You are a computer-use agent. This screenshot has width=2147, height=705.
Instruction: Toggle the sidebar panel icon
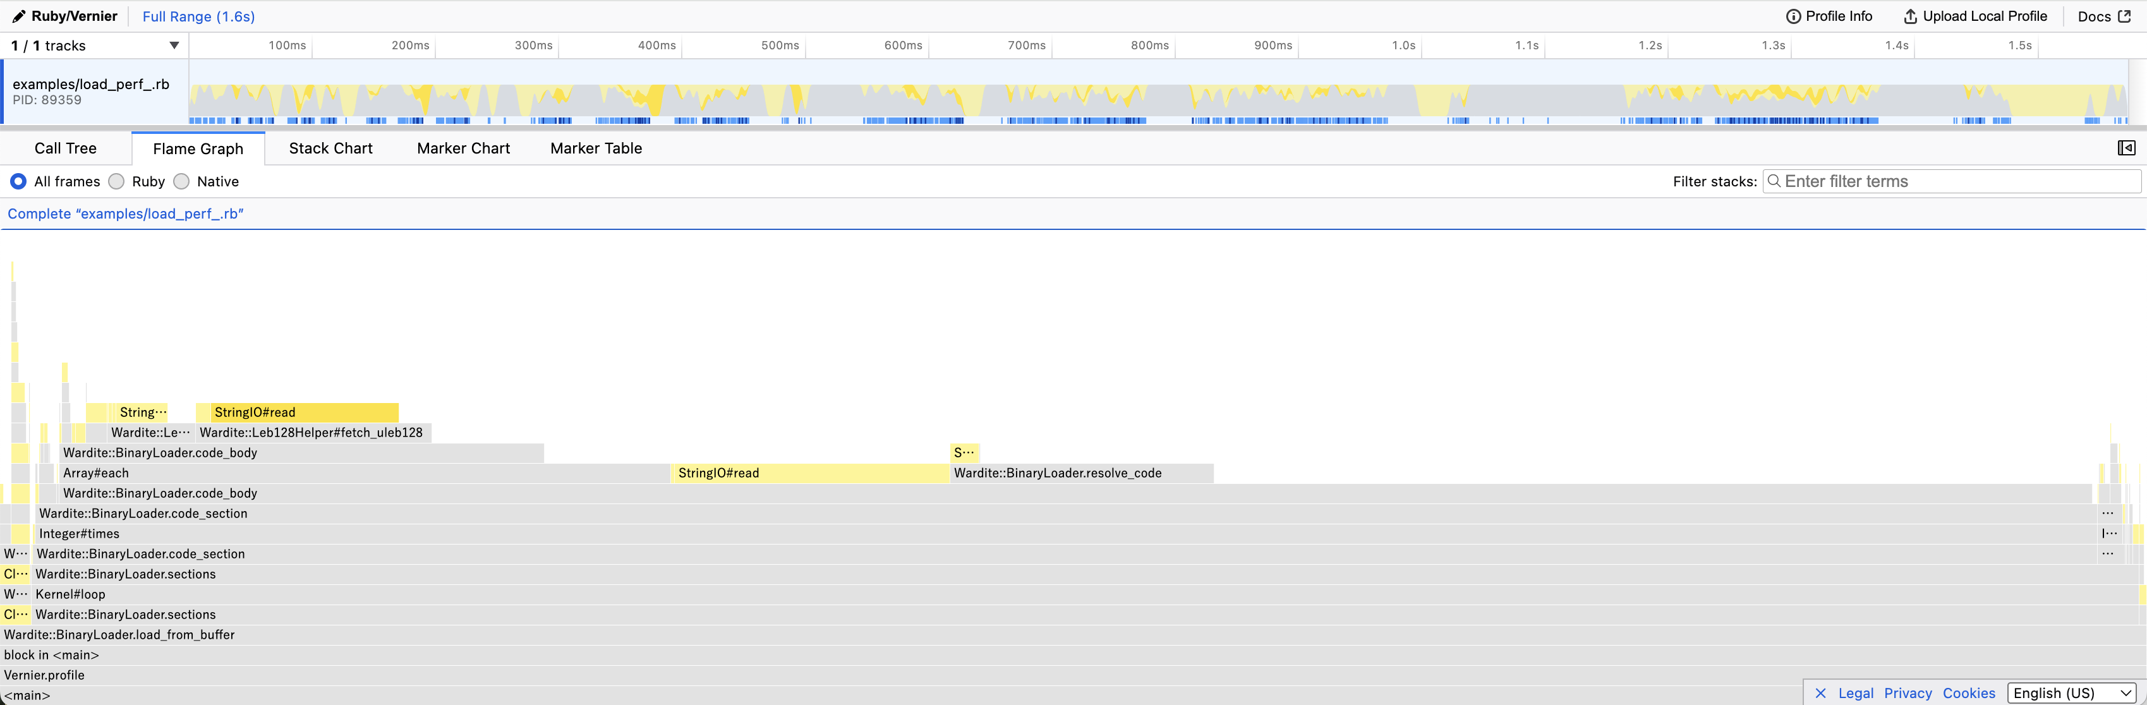coord(2126,148)
